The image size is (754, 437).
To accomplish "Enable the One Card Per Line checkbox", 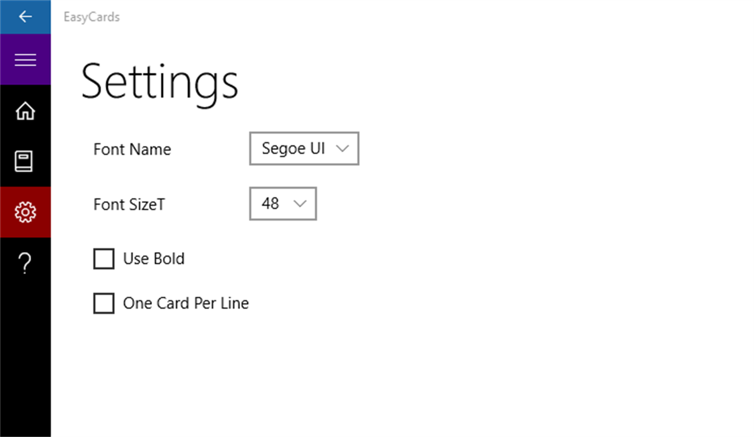I will [x=104, y=303].
